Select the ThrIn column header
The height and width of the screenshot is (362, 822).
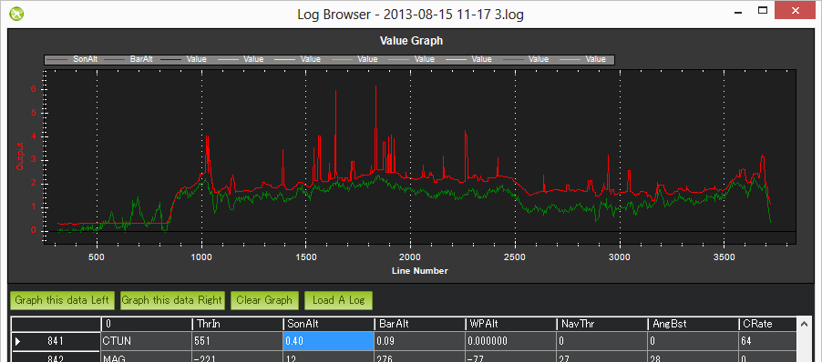(237, 325)
